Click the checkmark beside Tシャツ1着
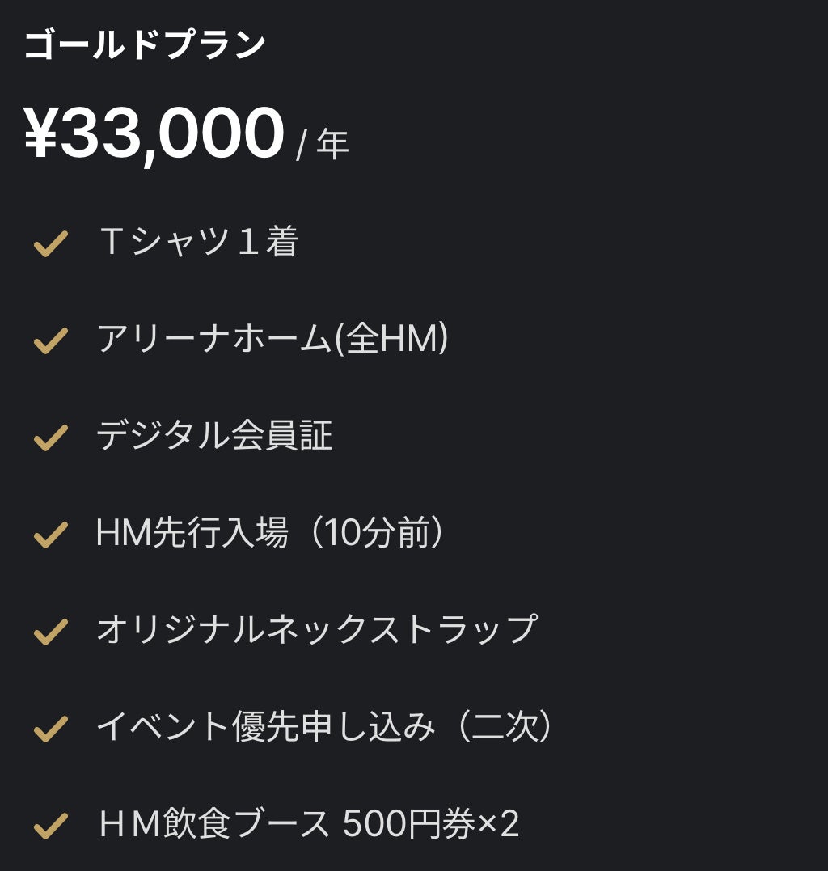This screenshot has height=871, width=828. click(50, 243)
